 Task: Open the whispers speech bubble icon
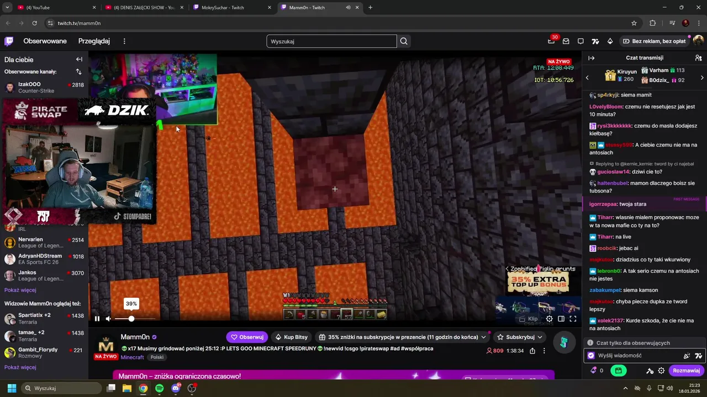[581, 41]
